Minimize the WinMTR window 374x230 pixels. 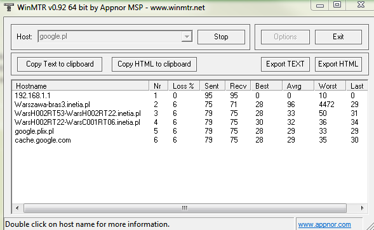[320, 5]
